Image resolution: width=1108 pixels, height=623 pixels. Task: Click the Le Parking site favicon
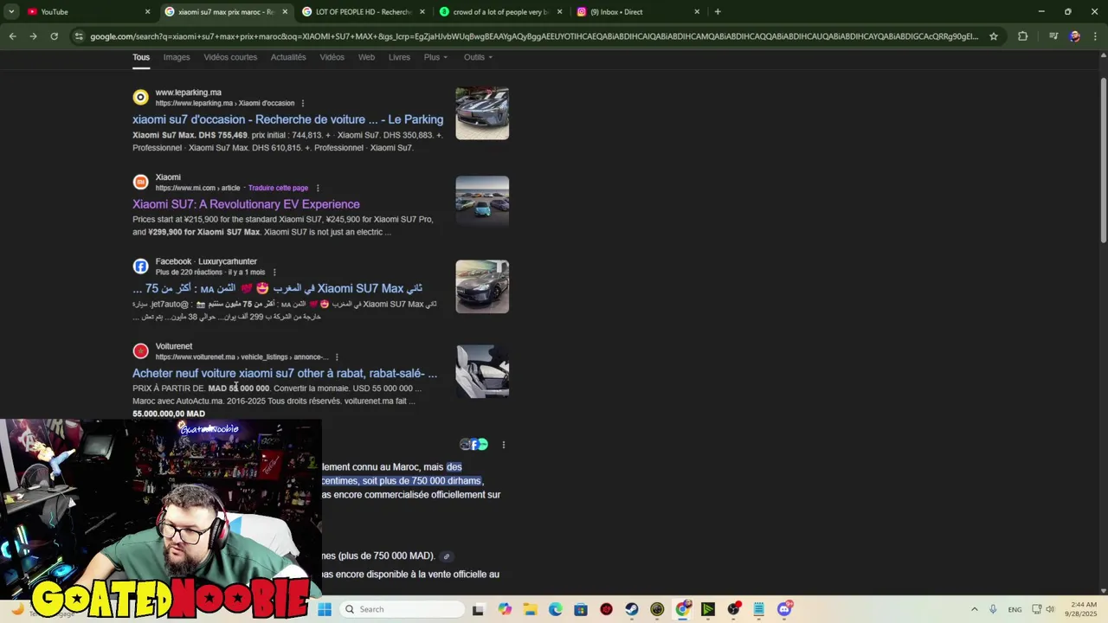[x=140, y=97]
